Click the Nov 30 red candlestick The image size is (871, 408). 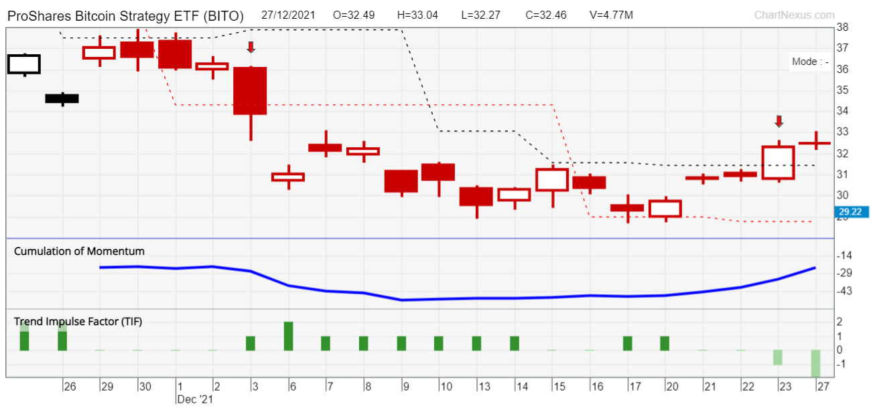coord(137,49)
